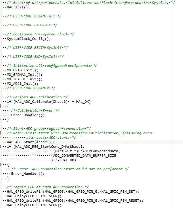The height and width of the screenshot is (208, 183).
Task: Collapse the fold at the HAL_ADC_REG_StartConv_DMA if statement
Action: [1, 147]
